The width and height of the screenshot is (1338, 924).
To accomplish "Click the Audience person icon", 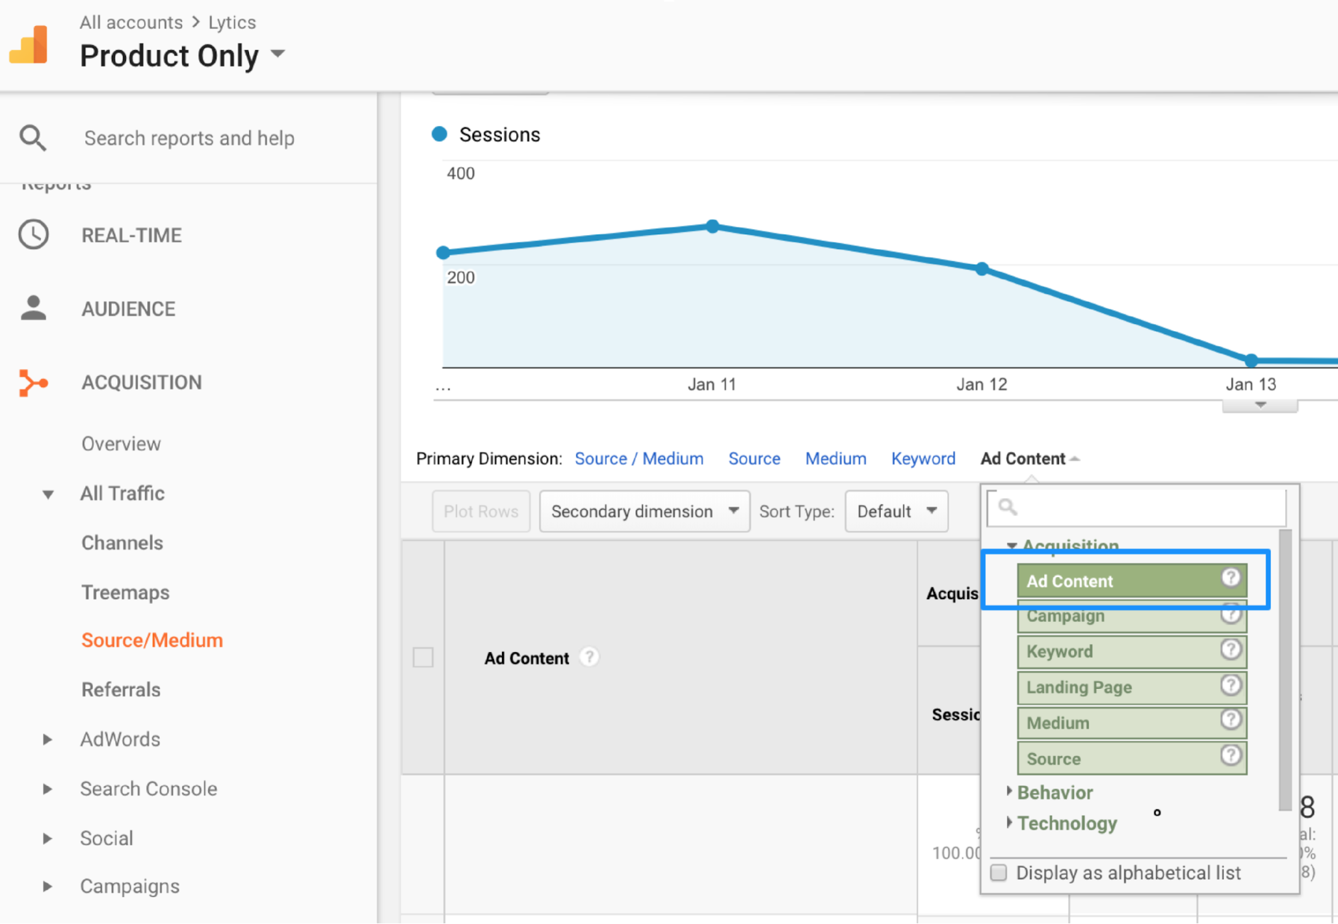I will [33, 309].
